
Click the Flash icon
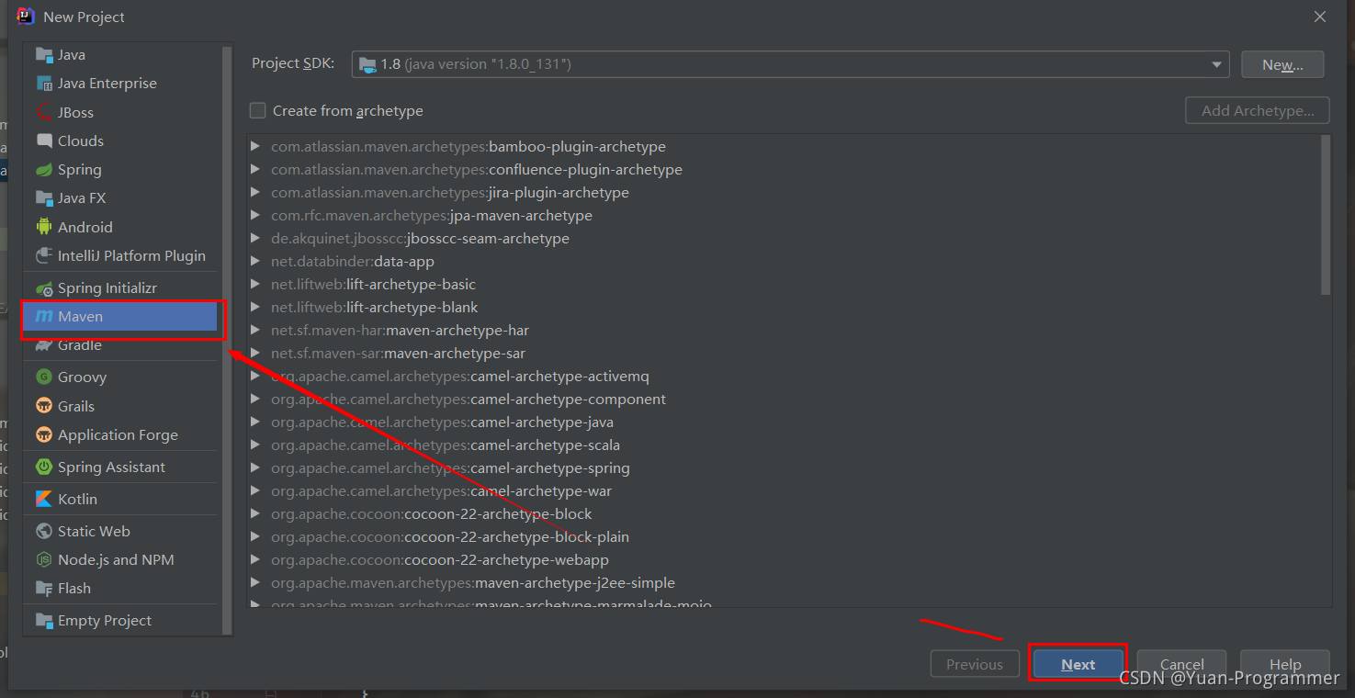click(44, 588)
